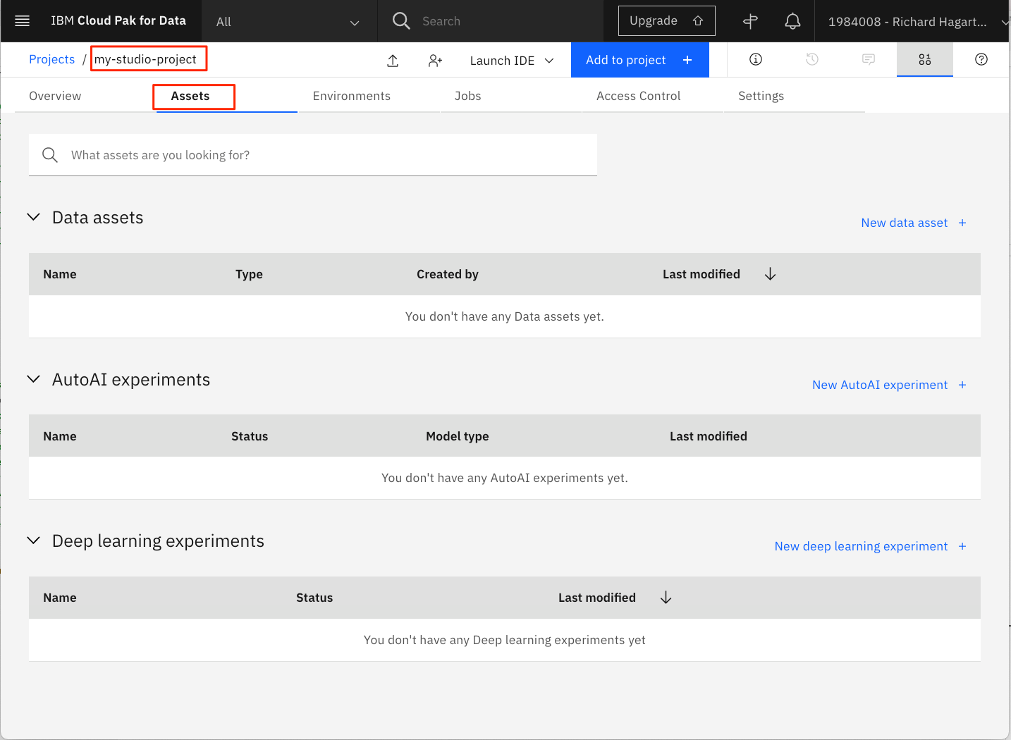Select the Assets tab
Viewport: 1011px width, 740px height.
[x=190, y=96]
